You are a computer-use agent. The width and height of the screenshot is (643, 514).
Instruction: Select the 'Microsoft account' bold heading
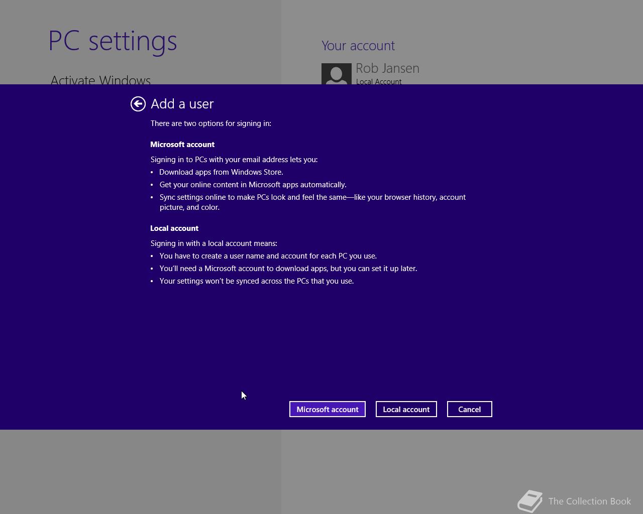click(x=182, y=145)
